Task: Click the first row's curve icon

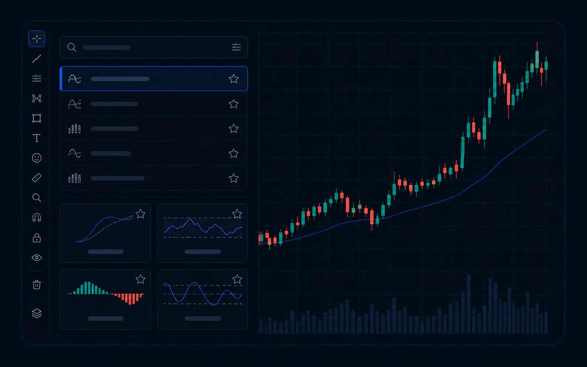Action: pos(74,79)
